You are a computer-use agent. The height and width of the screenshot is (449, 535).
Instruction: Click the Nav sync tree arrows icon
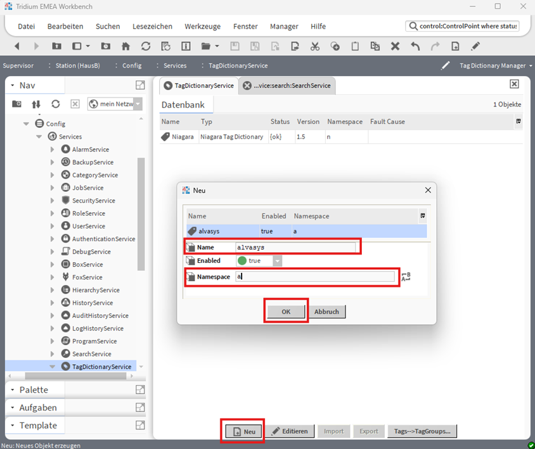(36, 104)
